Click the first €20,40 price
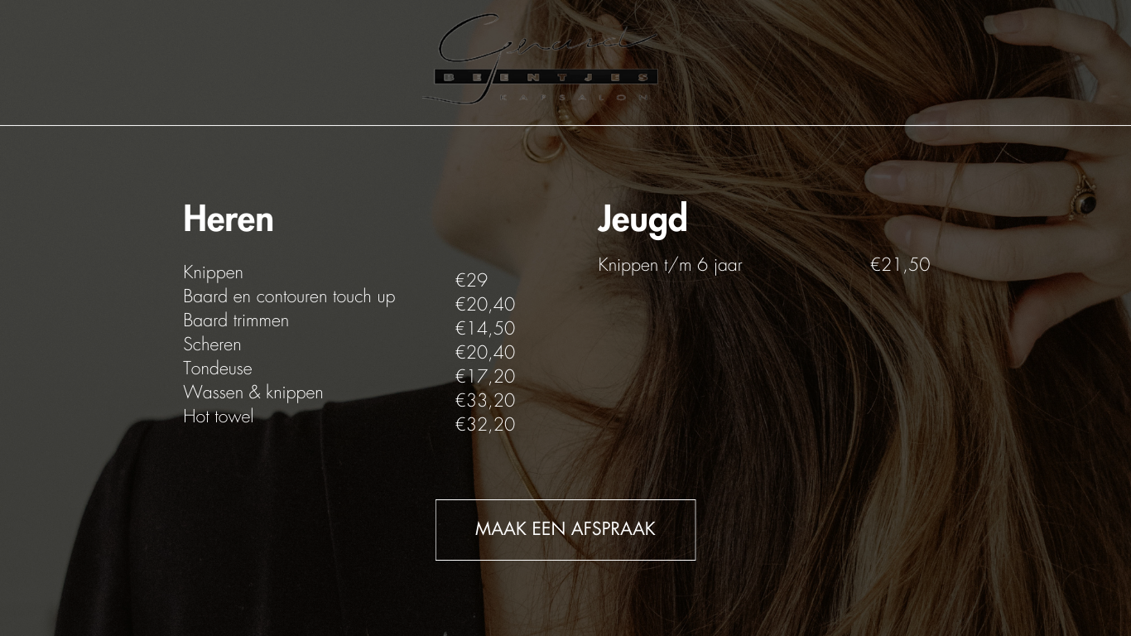The height and width of the screenshot is (636, 1131). [485, 304]
